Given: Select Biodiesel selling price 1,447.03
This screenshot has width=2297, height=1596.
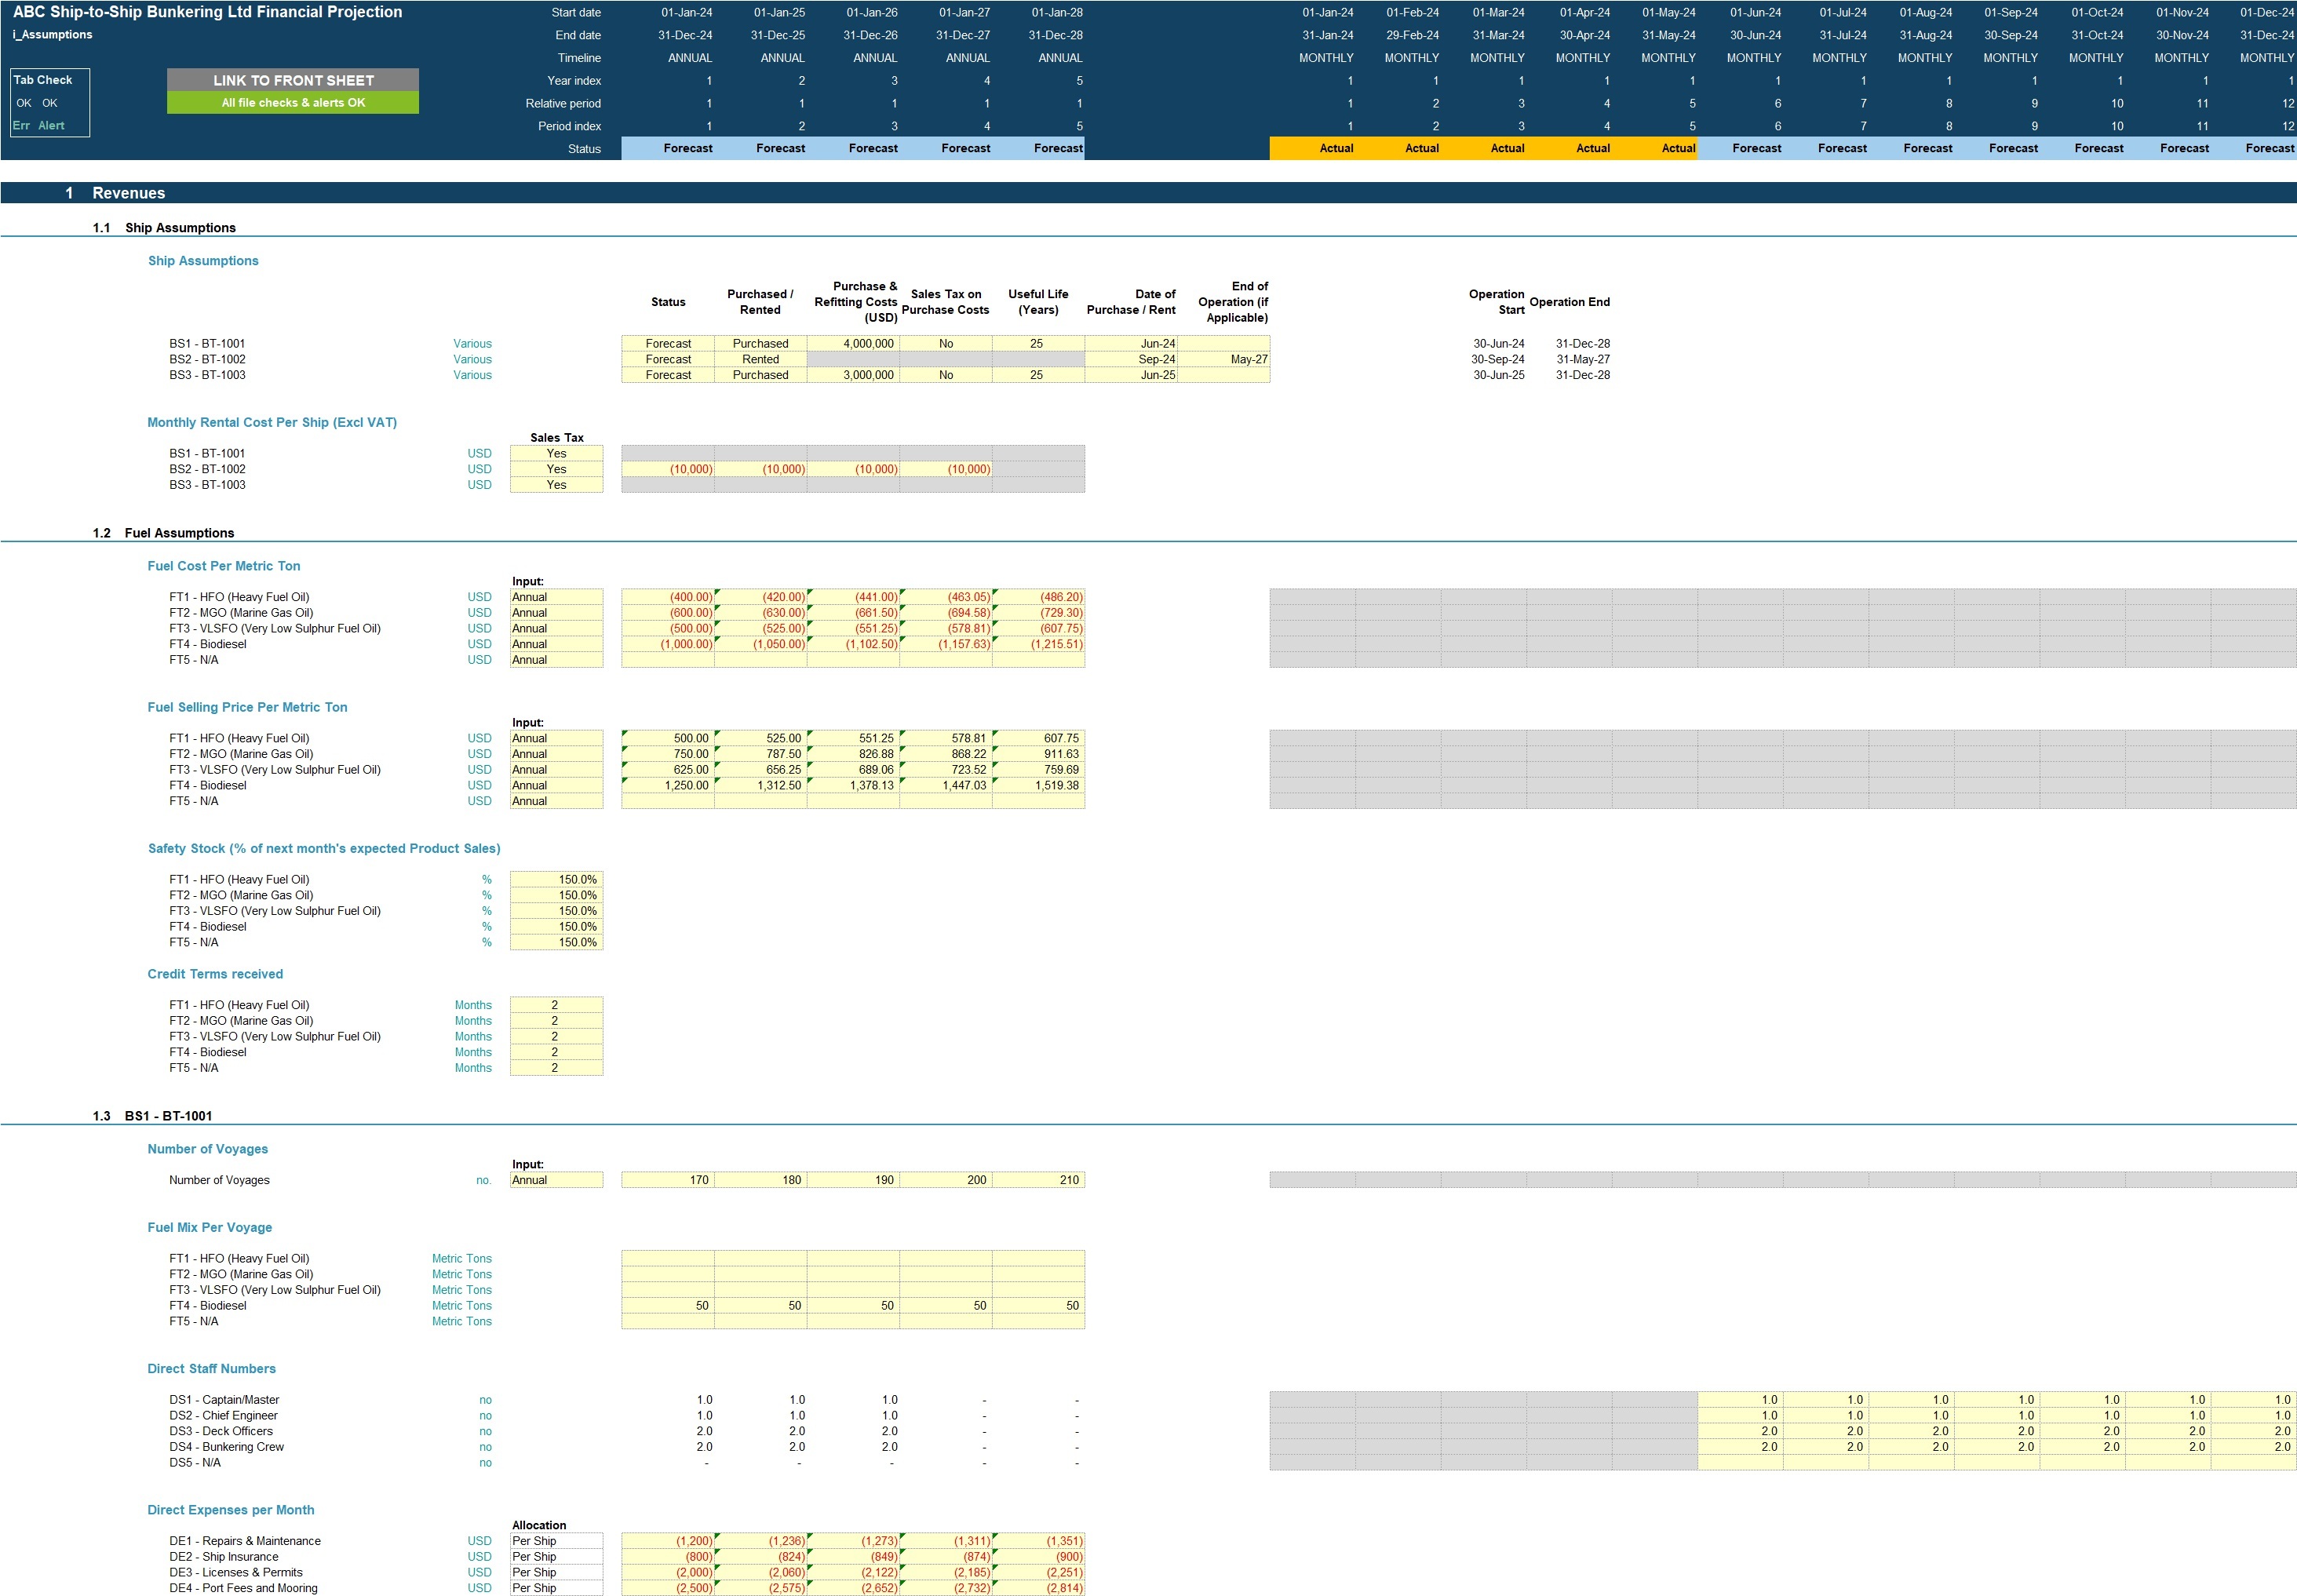Looking at the screenshot, I should 946,786.
